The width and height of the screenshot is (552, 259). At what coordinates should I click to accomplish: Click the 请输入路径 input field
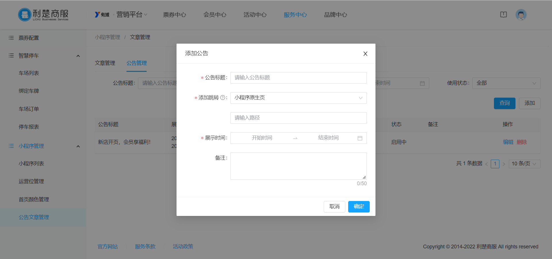(x=298, y=118)
